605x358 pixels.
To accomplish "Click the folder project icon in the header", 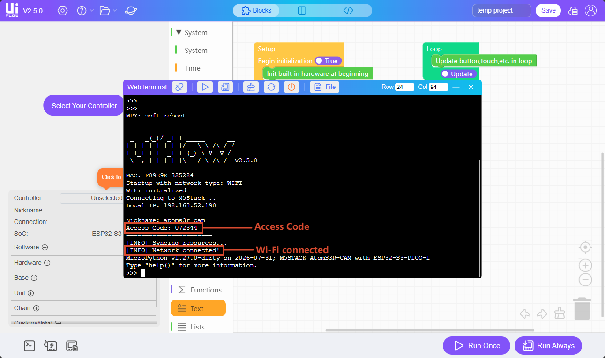I will click(105, 11).
